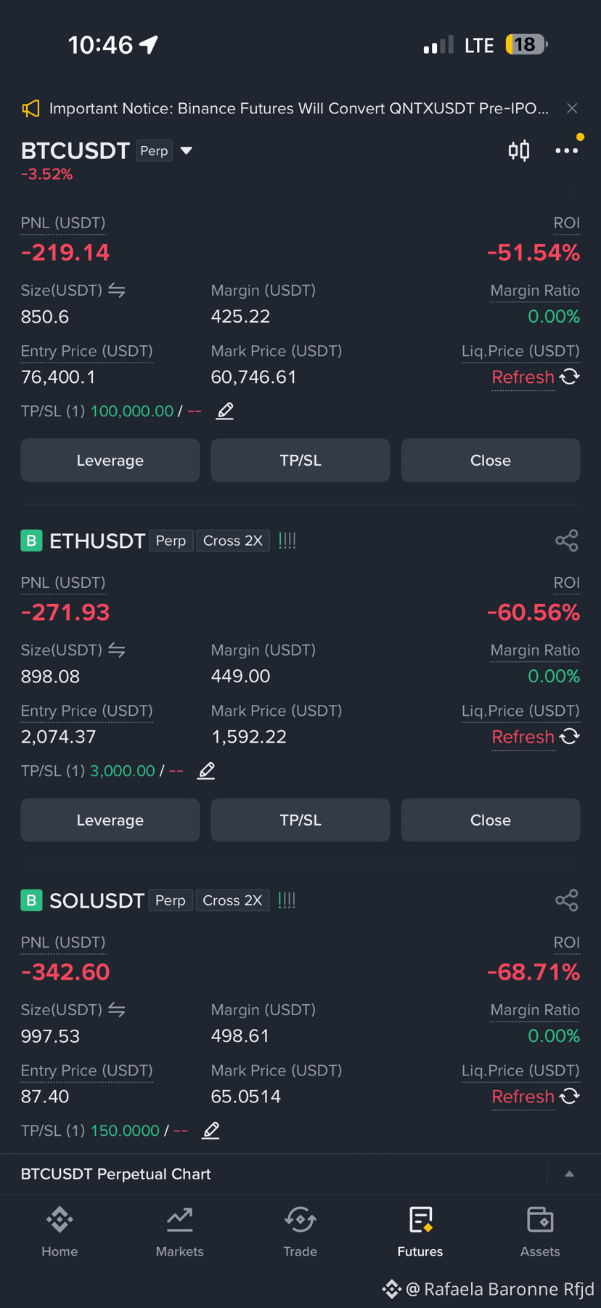This screenshot has height=1308, width=601.
Task: Open ETHUSDT Cross 2X margin mode selector
Action: click(x=233, y=541)
